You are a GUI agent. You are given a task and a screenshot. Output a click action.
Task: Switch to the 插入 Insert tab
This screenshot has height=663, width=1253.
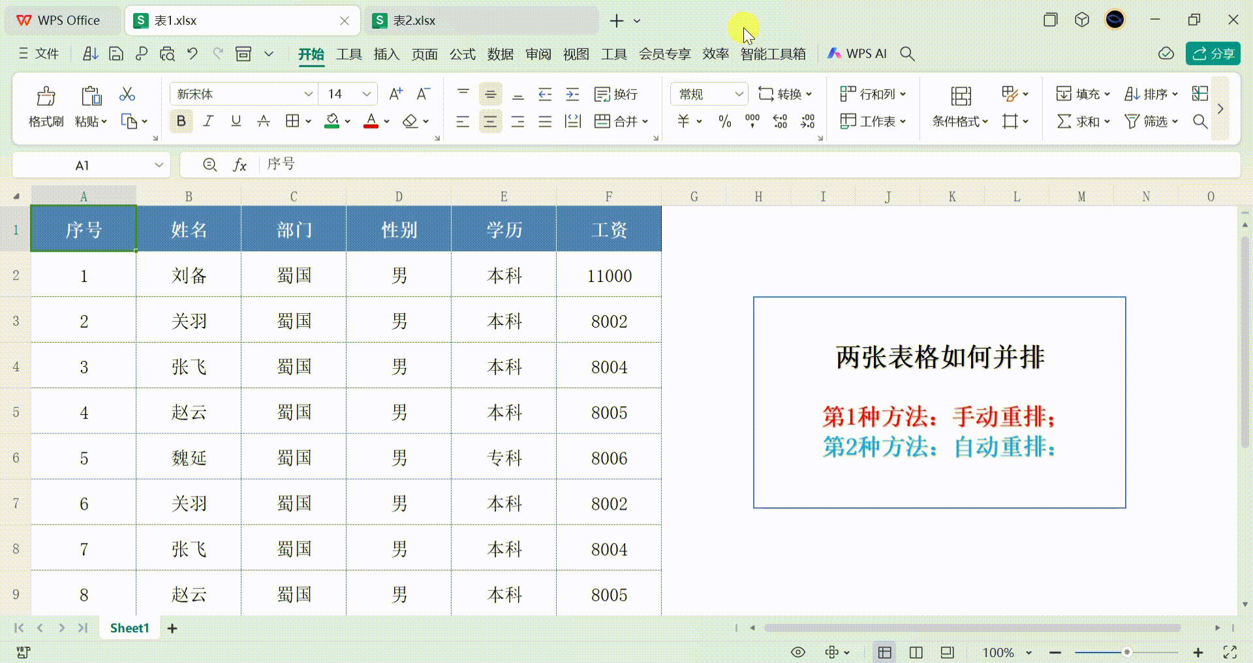pyautogui.click(x=386, y=54)
